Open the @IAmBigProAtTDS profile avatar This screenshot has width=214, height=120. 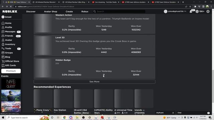166,12
